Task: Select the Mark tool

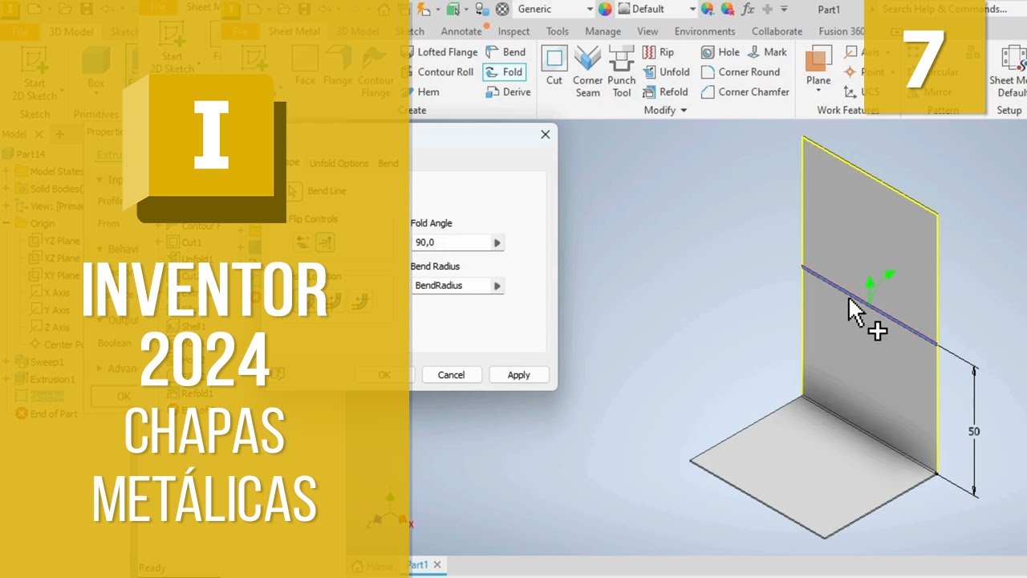Action: [x=767, y=51]
